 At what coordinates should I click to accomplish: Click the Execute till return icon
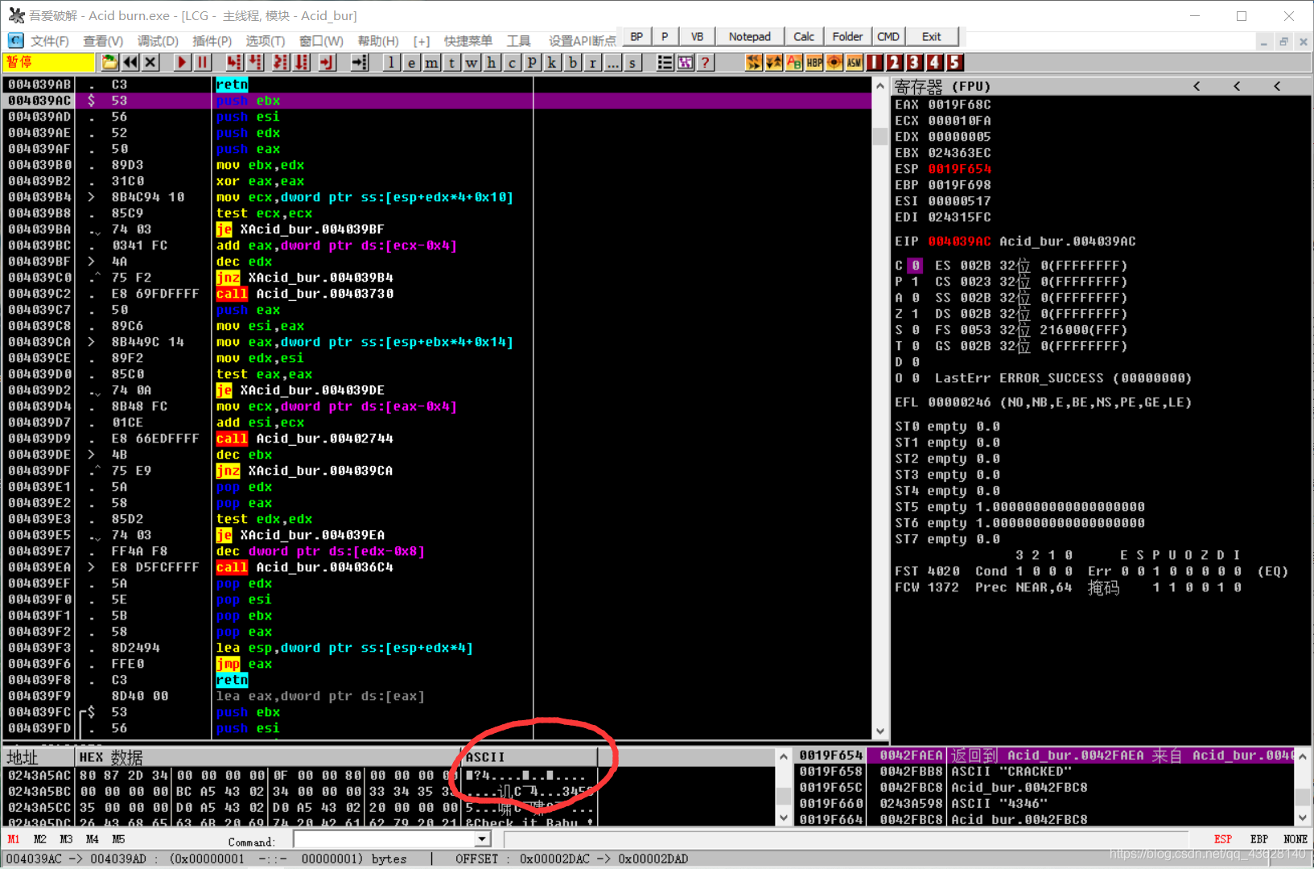327,62
